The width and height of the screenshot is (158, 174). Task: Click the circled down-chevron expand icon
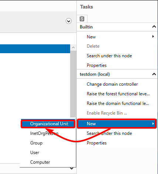tap(69, 21)
